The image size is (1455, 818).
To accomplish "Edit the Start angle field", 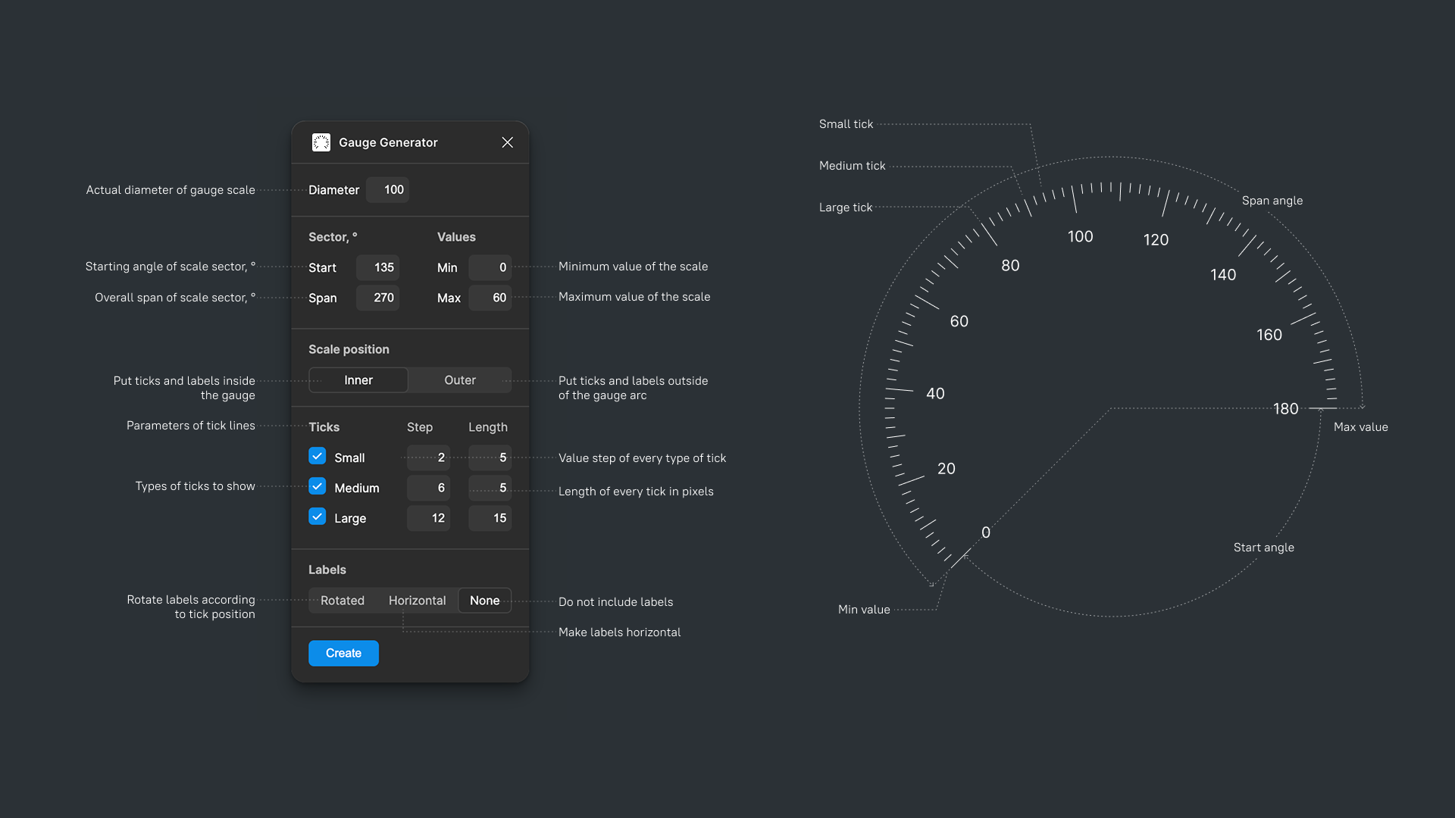I will click(x=377, y=267).
